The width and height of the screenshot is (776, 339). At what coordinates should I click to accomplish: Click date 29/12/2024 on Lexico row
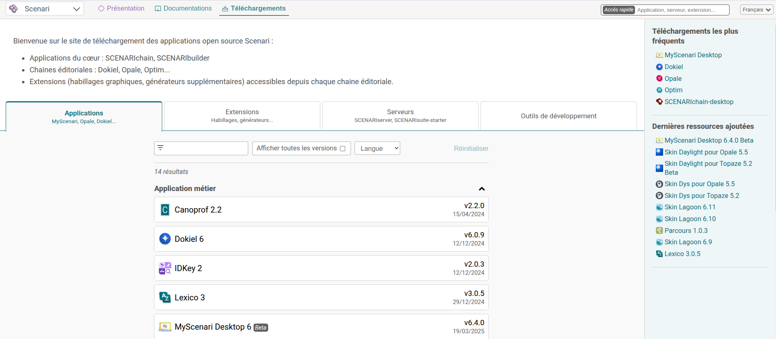tap(468, 302)
